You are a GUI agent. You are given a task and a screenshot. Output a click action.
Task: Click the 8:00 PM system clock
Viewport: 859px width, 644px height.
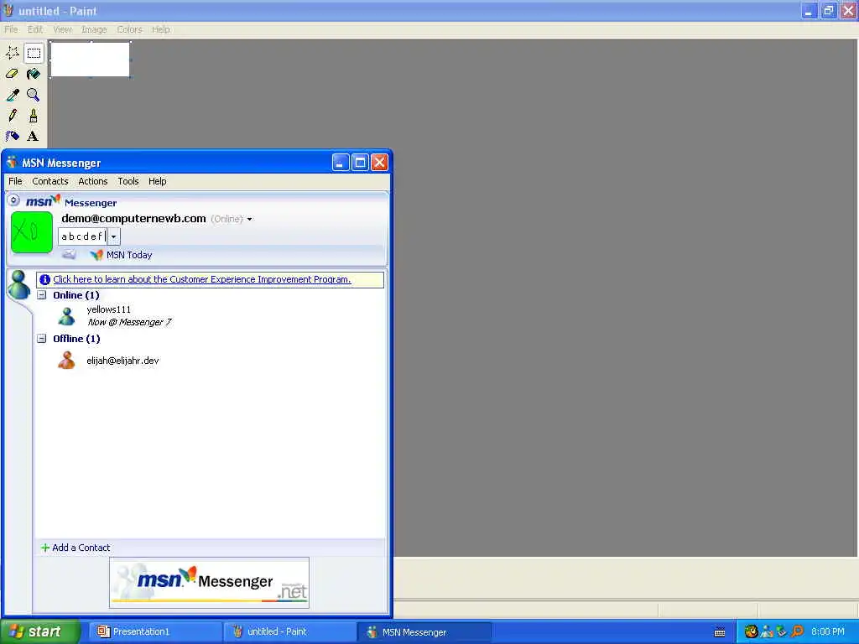click(x=828, y=631)
